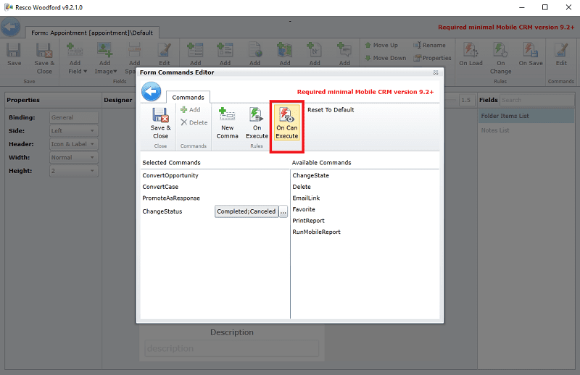
Task: Select Notes List in Fields panel
Action: (526, 130)
